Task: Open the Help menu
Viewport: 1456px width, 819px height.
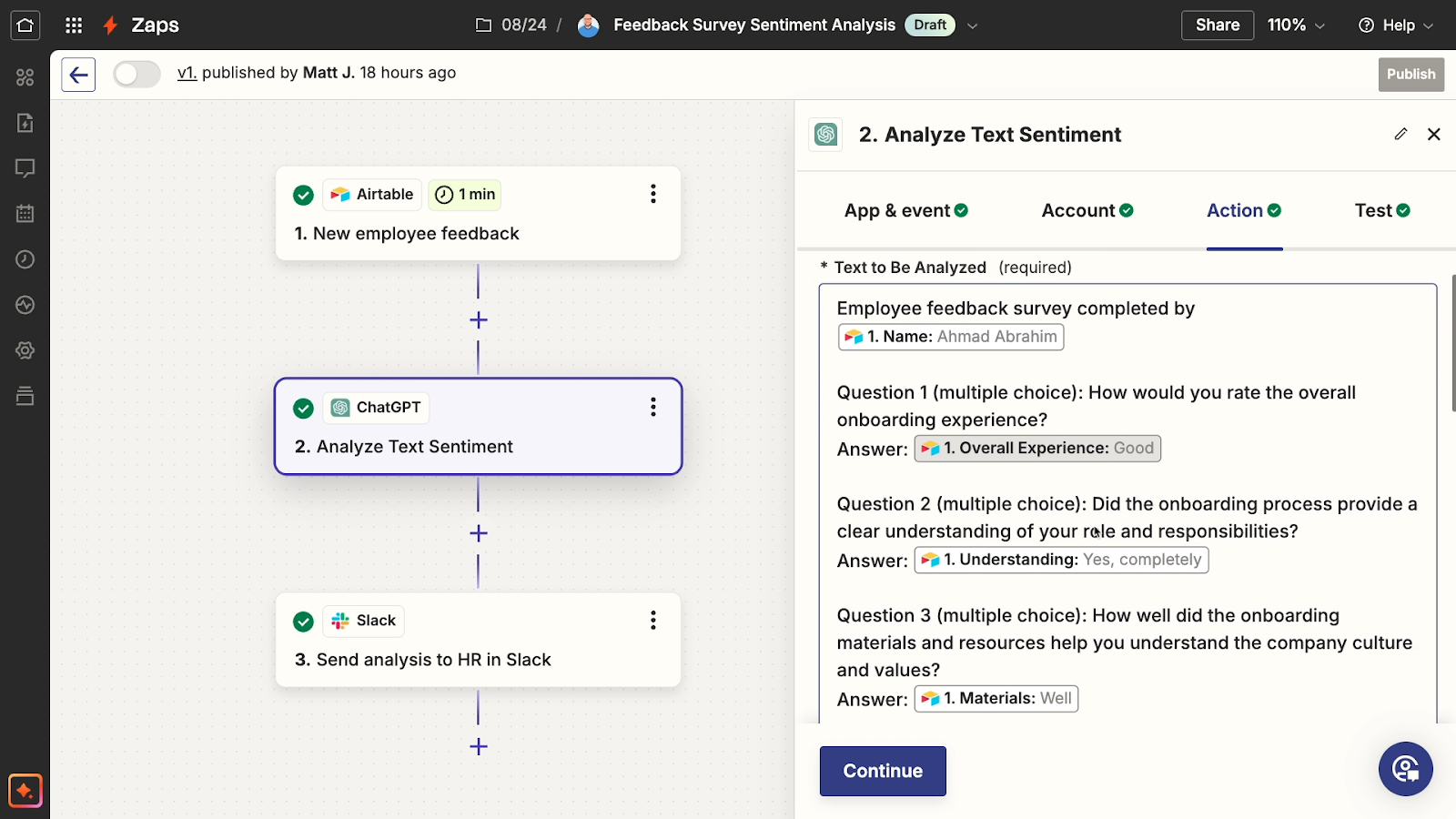Action: pos(1396,25)
